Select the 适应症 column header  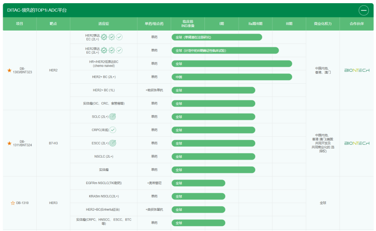pyautogui.click(x=104, y=23)
